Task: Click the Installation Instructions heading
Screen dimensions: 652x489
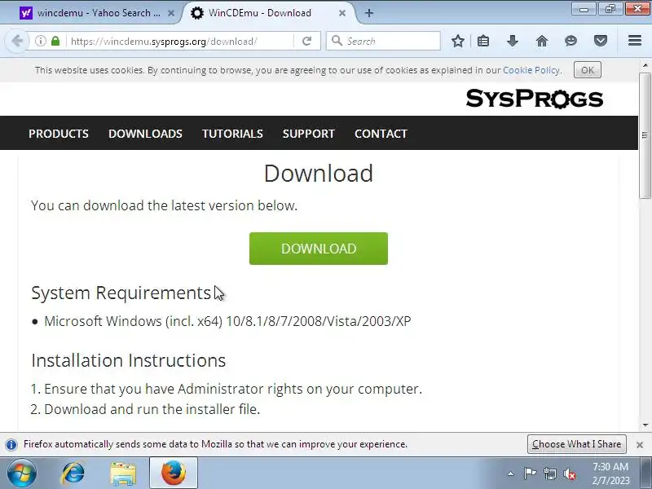Action: point(129,360)
